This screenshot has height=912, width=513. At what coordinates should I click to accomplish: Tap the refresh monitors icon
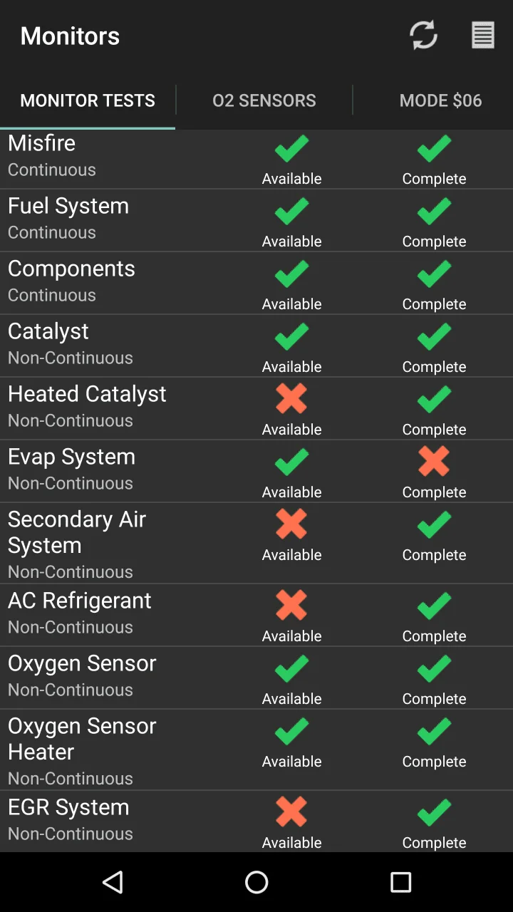[x=423, y=35]
